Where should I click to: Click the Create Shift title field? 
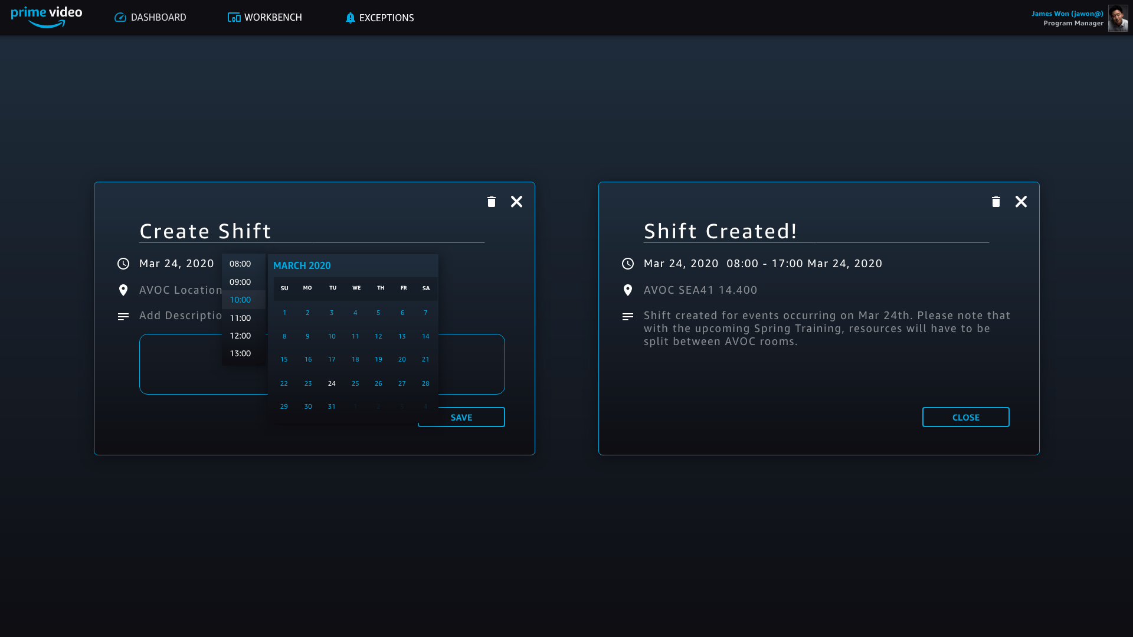tap(312, 231)
